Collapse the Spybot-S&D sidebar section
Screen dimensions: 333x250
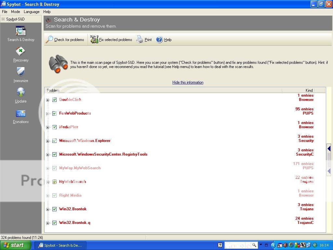(x=3, y=19)
